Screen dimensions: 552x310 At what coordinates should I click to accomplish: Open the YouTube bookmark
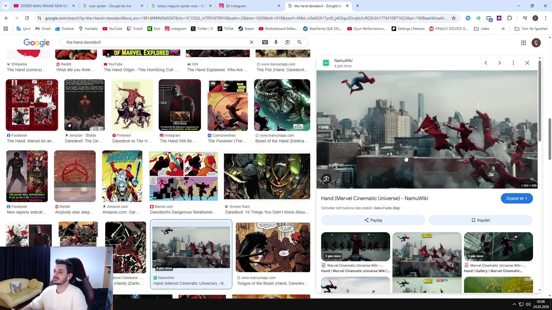(112, 29)
